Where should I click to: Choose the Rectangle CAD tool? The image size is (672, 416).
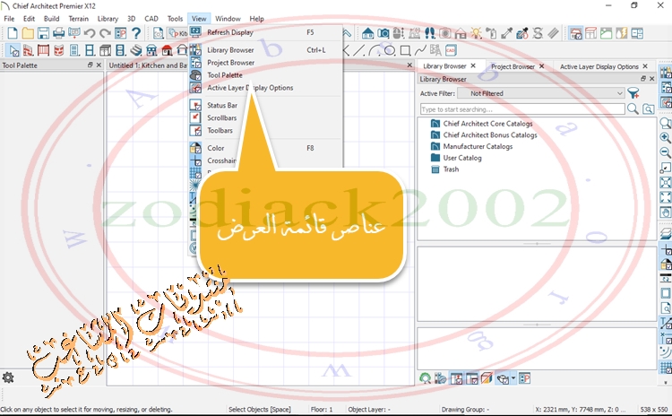pos(405,50)
